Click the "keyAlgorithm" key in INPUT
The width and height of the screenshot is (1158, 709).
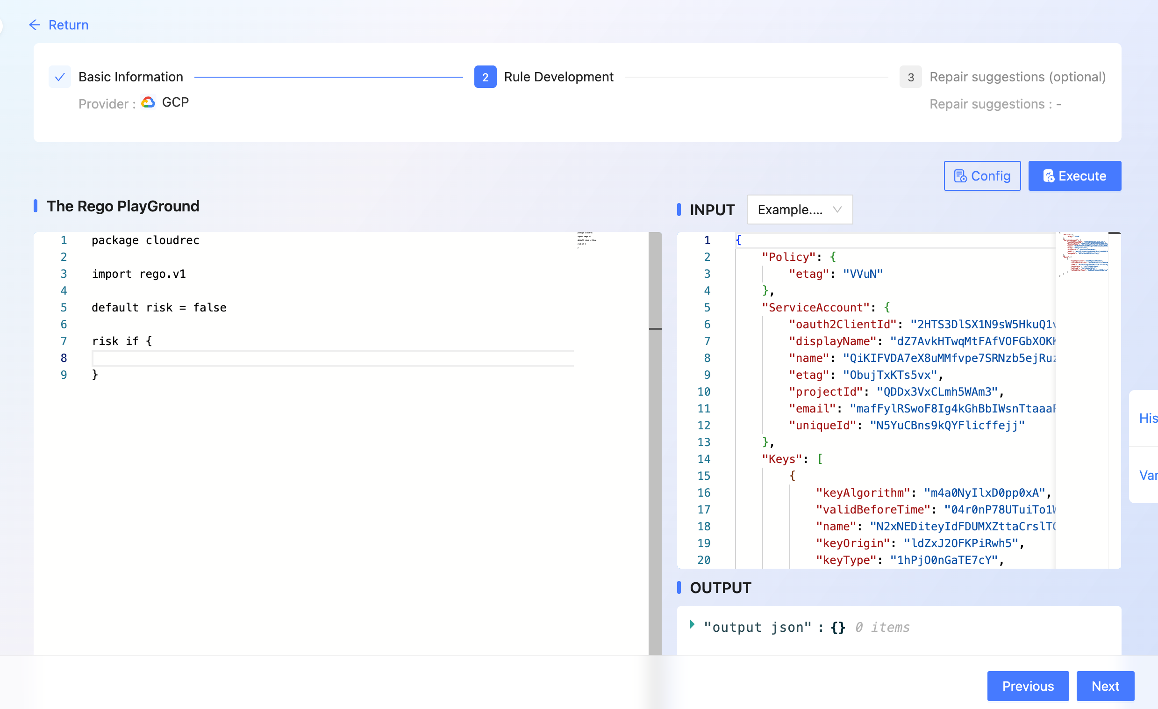(x=863, y=493)
